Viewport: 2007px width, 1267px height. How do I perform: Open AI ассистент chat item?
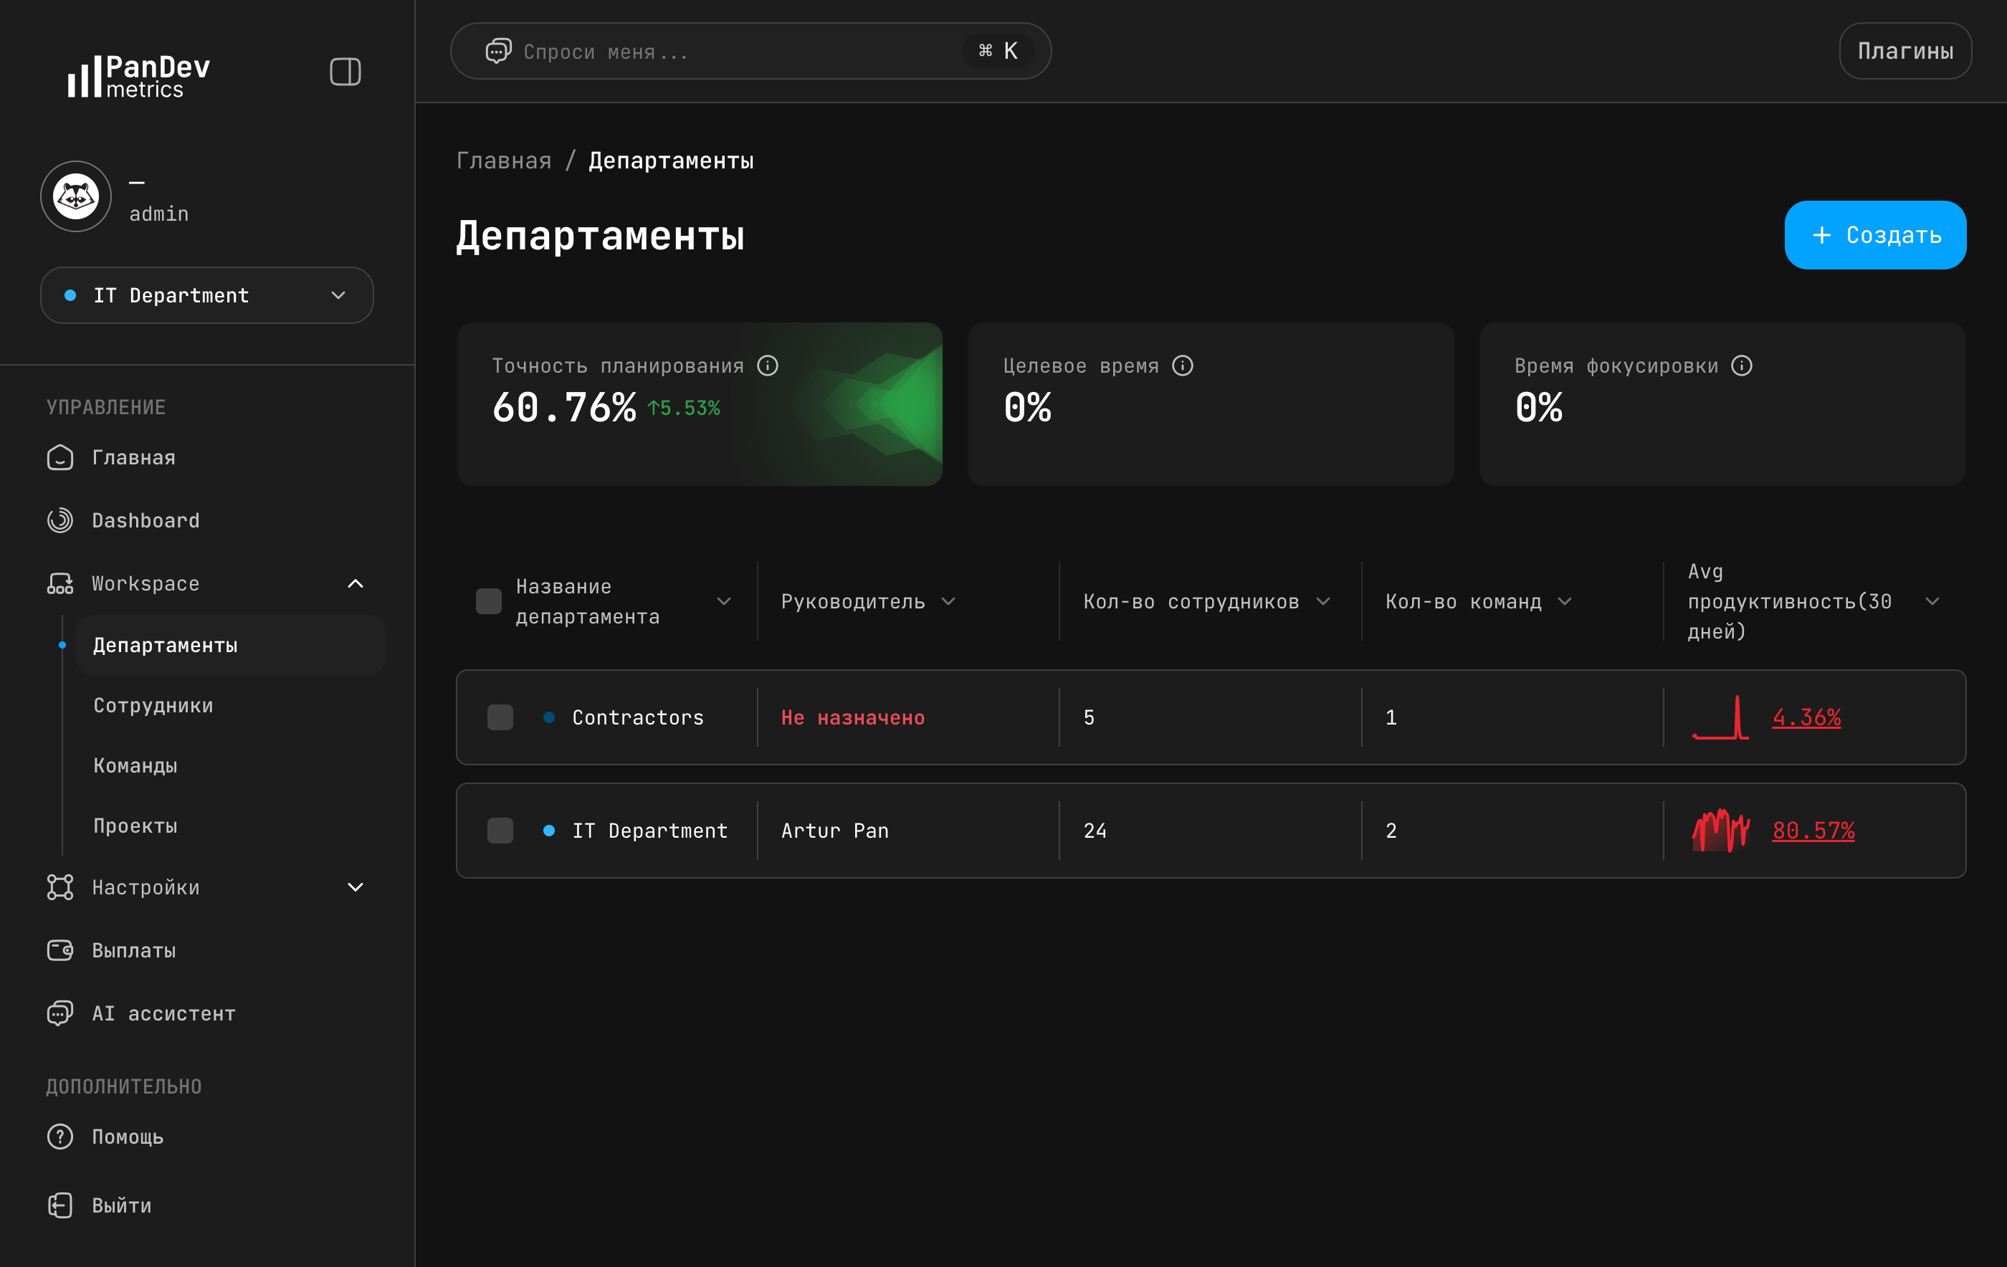coord(60,1013)
